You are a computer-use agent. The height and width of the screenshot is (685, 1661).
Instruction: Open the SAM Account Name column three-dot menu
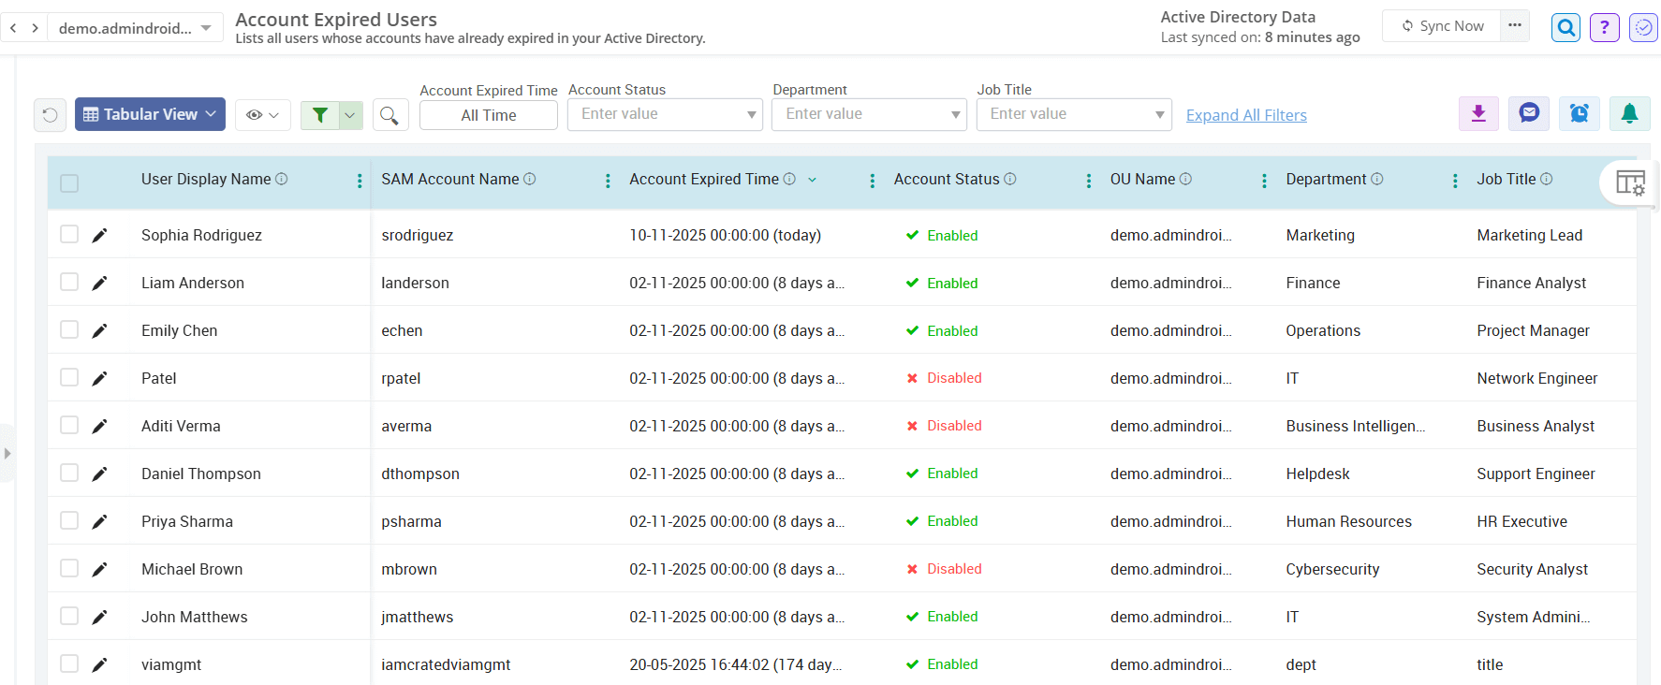pyautogui.click(x=608, y=181)
